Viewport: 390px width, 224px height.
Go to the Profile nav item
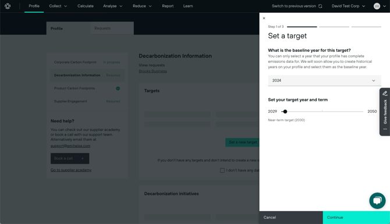point(34,6)
